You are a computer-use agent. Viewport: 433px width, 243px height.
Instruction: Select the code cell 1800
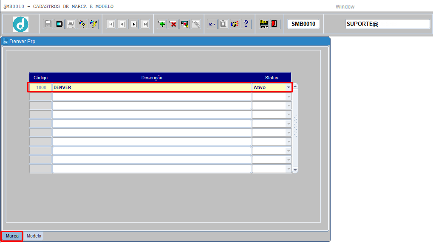pos(41,87)
